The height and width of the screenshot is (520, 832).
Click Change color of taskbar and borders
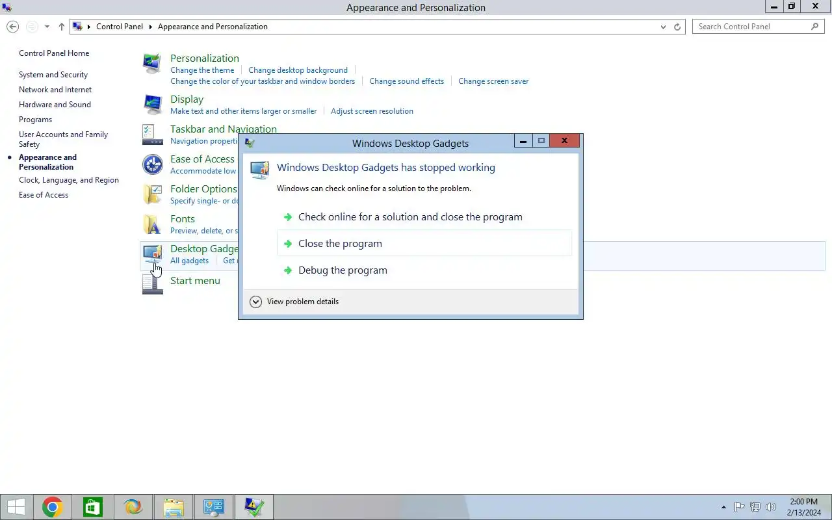[x=263, y=81]
